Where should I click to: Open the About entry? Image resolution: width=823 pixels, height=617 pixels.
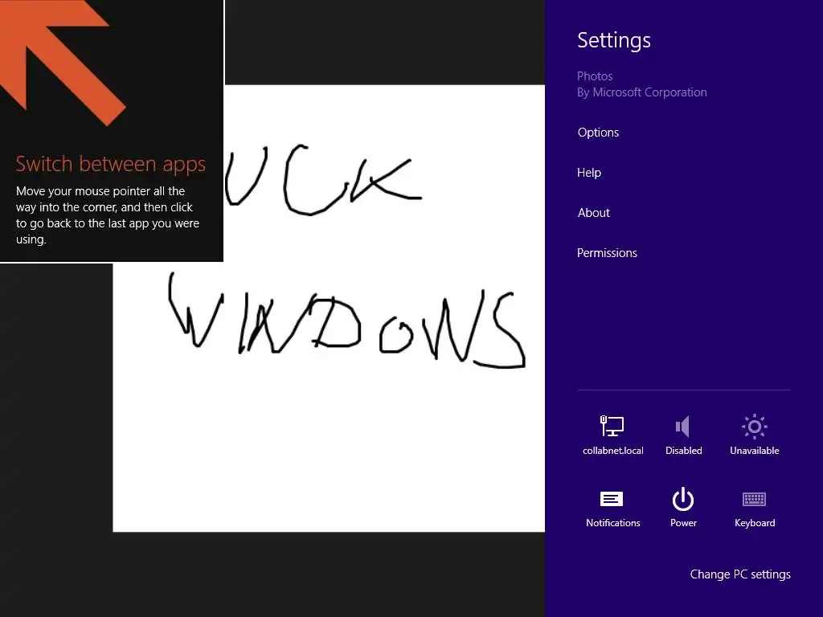pos(594,212)
